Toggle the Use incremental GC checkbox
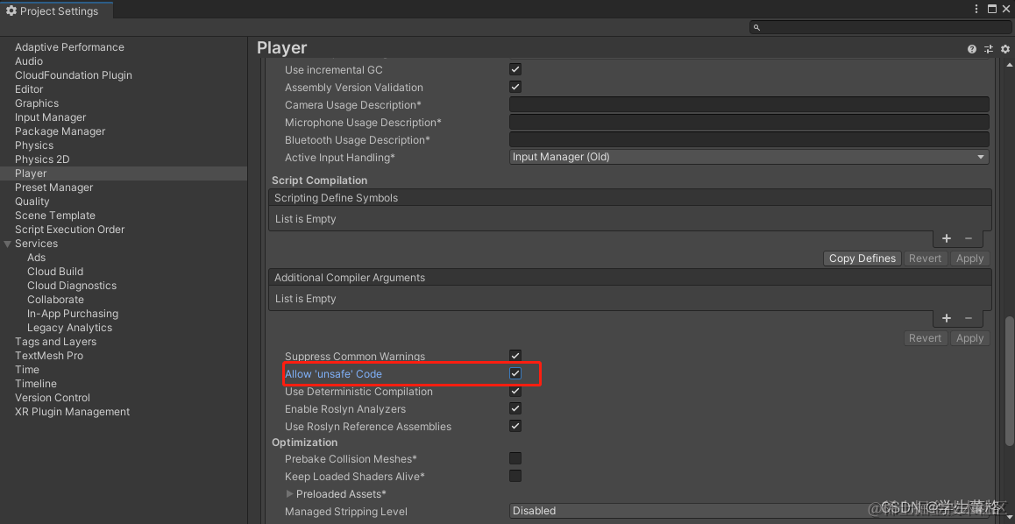The image size is (1015, 524). click(x=515, y=68)
